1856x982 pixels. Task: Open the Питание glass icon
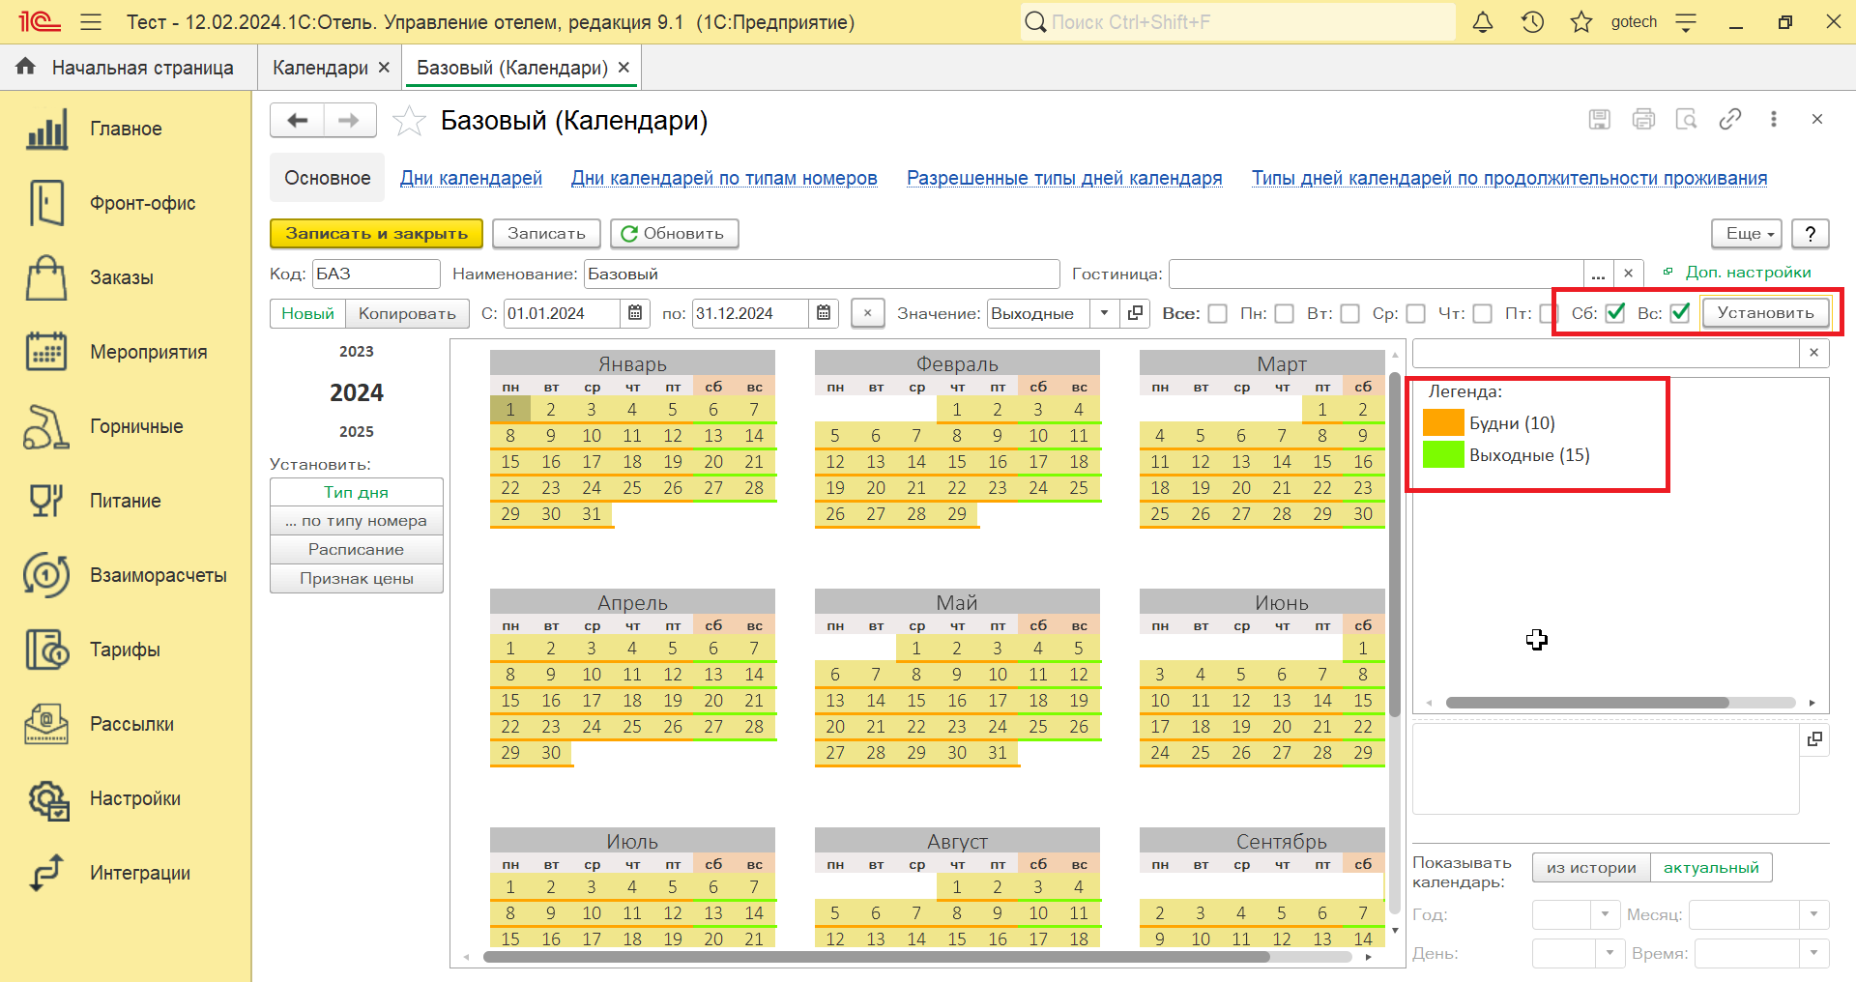coord(46,501)
